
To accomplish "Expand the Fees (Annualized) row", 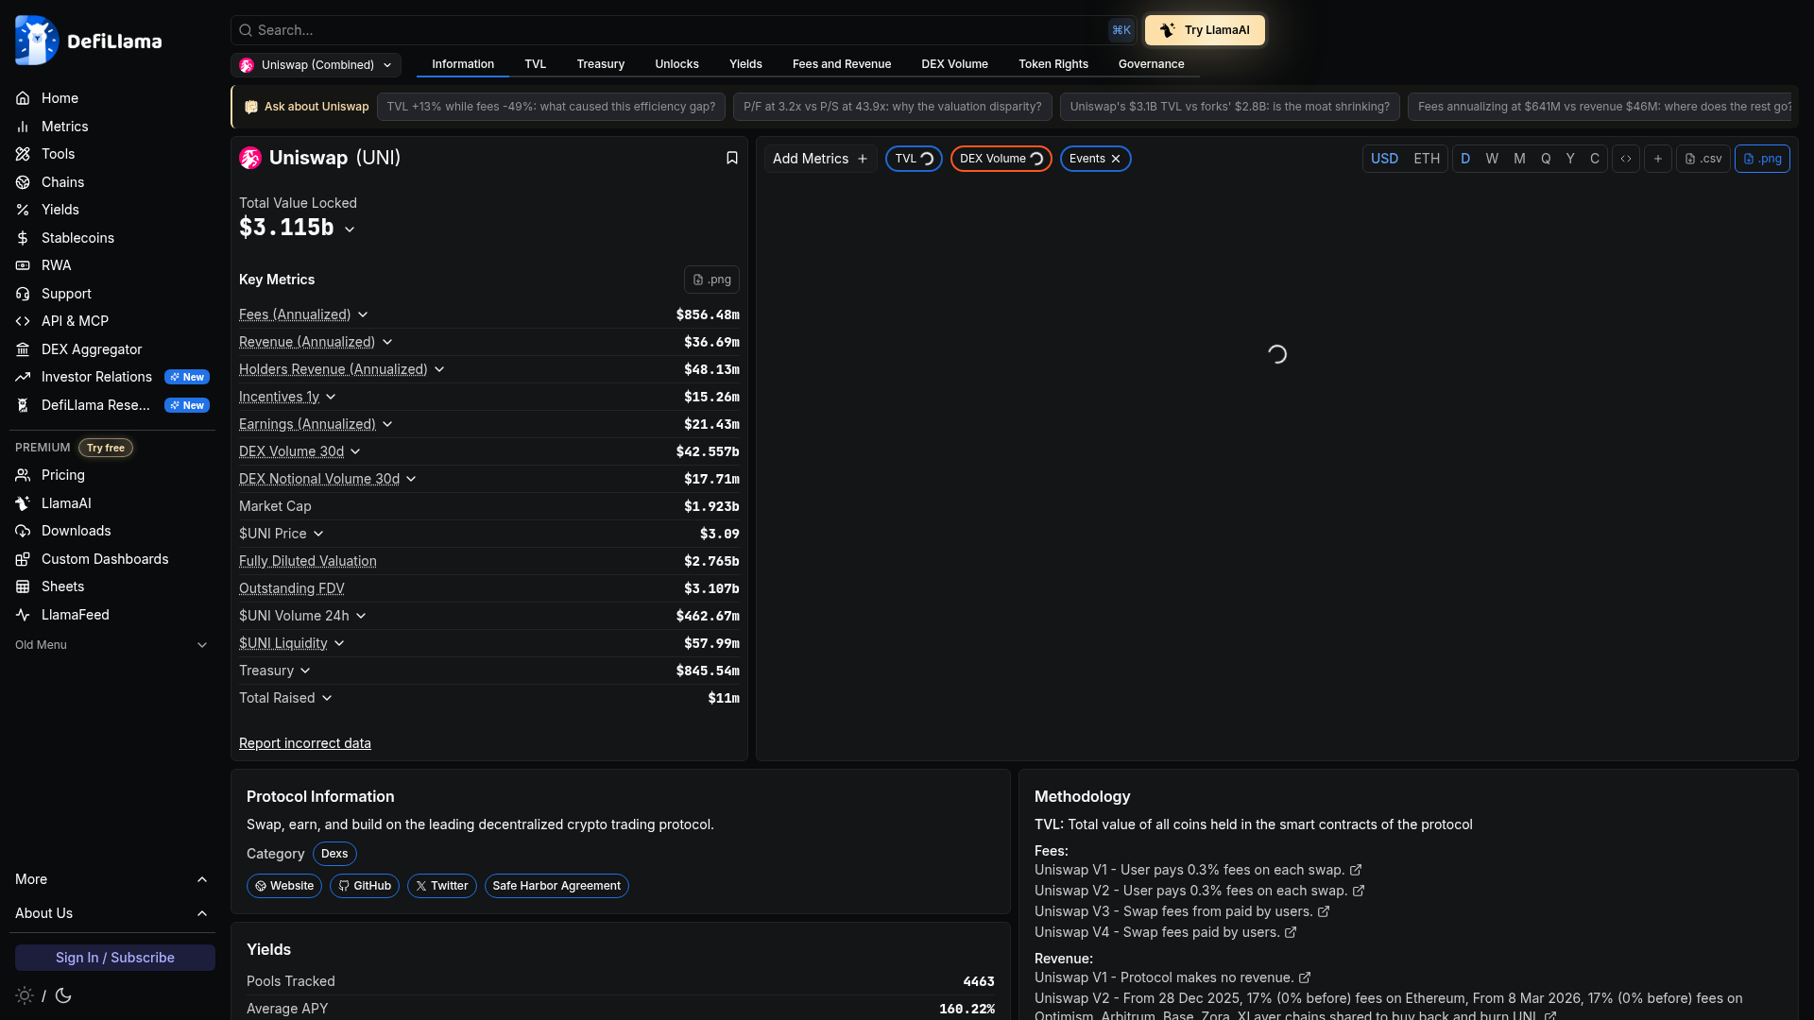I will coord(363,314).
